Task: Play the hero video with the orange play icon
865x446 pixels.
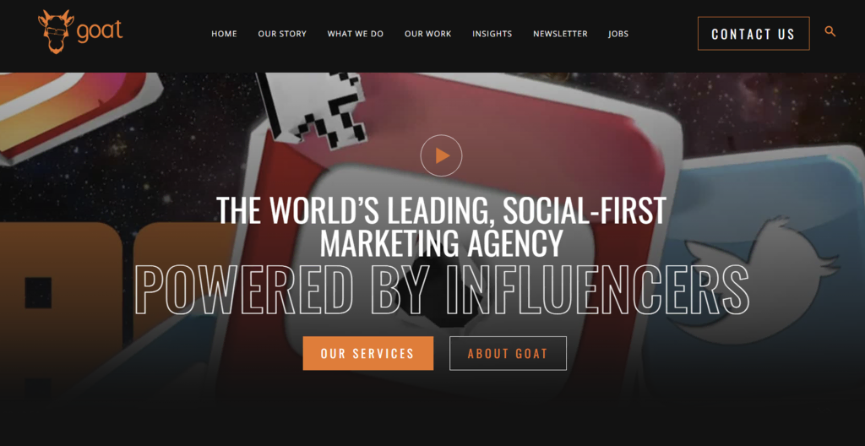Action: pos(441,155)
